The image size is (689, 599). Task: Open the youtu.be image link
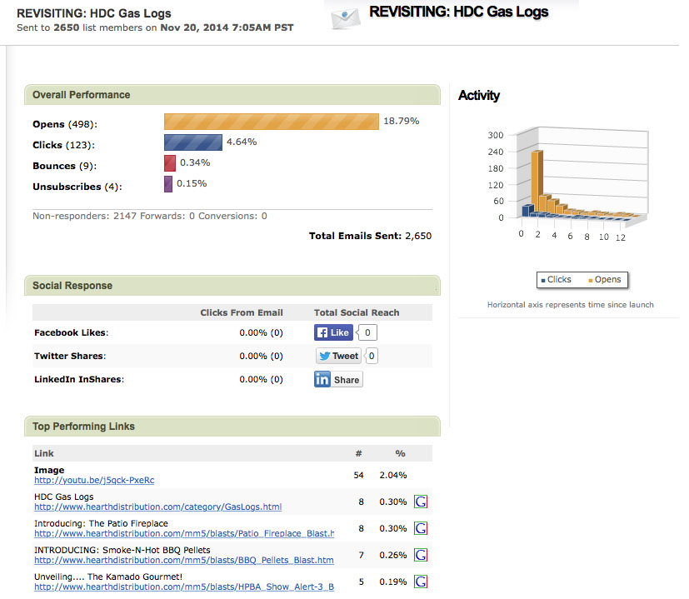(x=94, y=480)
